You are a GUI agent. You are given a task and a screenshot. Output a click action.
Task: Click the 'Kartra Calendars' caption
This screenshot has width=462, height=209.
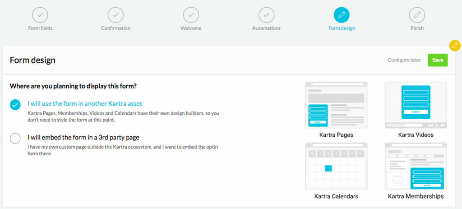pyautogui.click(x=336, y=196)
